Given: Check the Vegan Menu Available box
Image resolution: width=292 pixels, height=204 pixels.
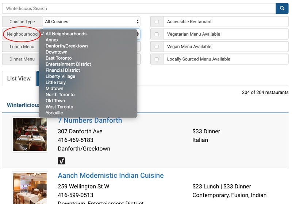Looking at the screenshot, I should 157,47.
